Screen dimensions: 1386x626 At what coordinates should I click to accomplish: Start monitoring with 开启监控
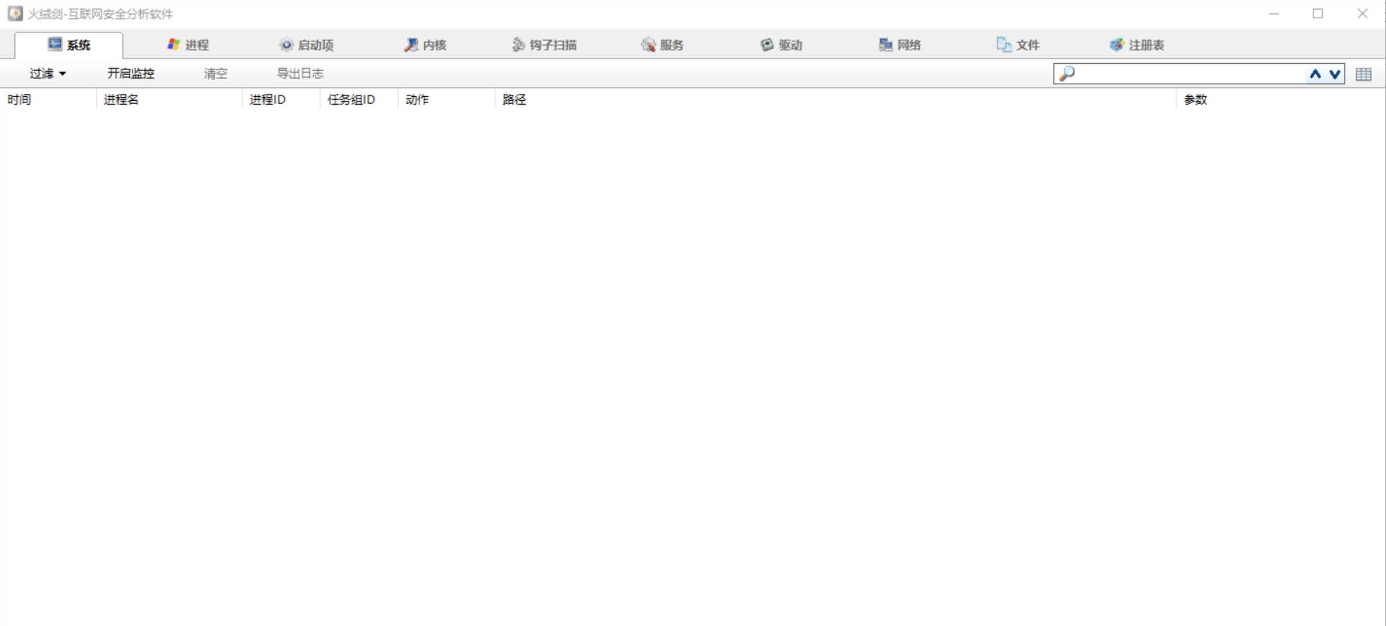[131, 73]
